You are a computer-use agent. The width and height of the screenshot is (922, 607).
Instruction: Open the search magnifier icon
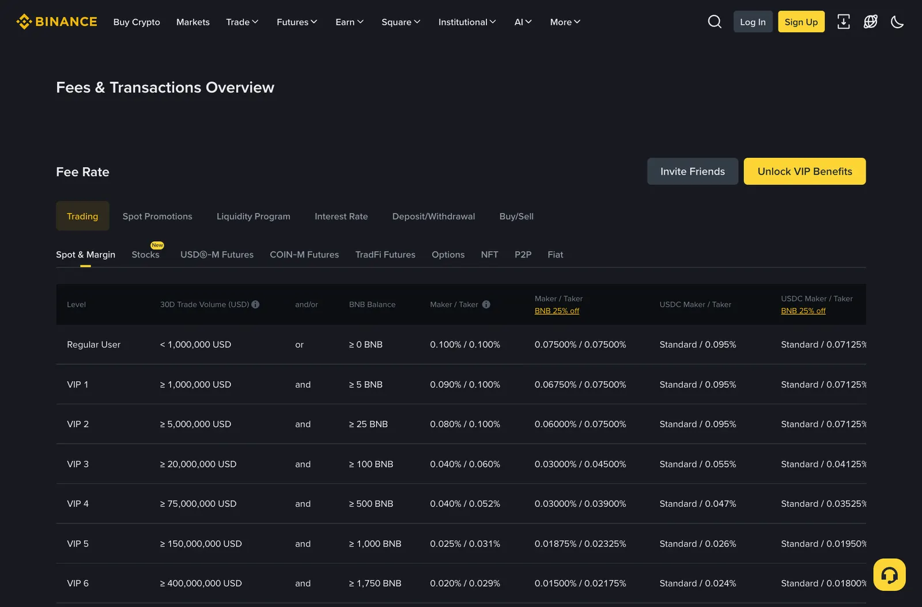pos(715,22)
